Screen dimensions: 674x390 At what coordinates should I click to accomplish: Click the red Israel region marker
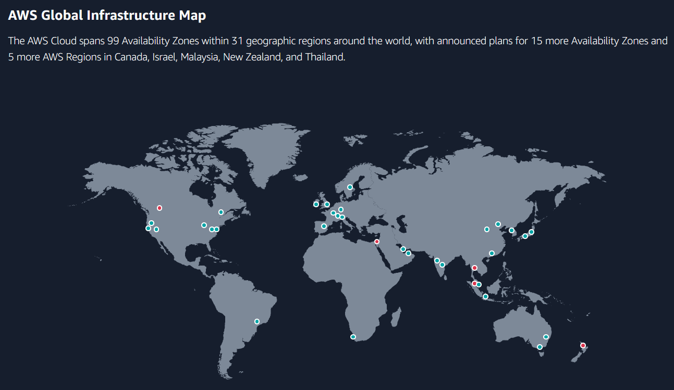tap(377, 242)
